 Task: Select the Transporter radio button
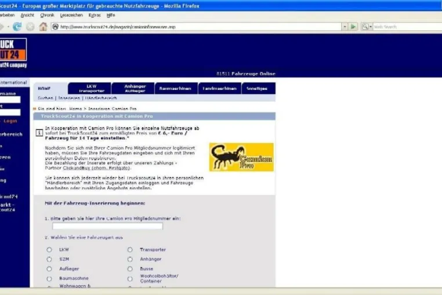130,250
